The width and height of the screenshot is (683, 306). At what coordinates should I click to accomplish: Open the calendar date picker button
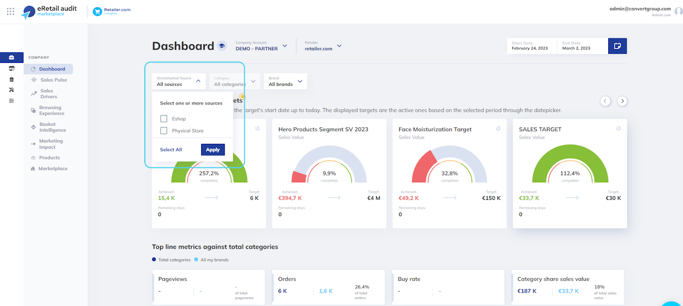[x=617, y=46]
